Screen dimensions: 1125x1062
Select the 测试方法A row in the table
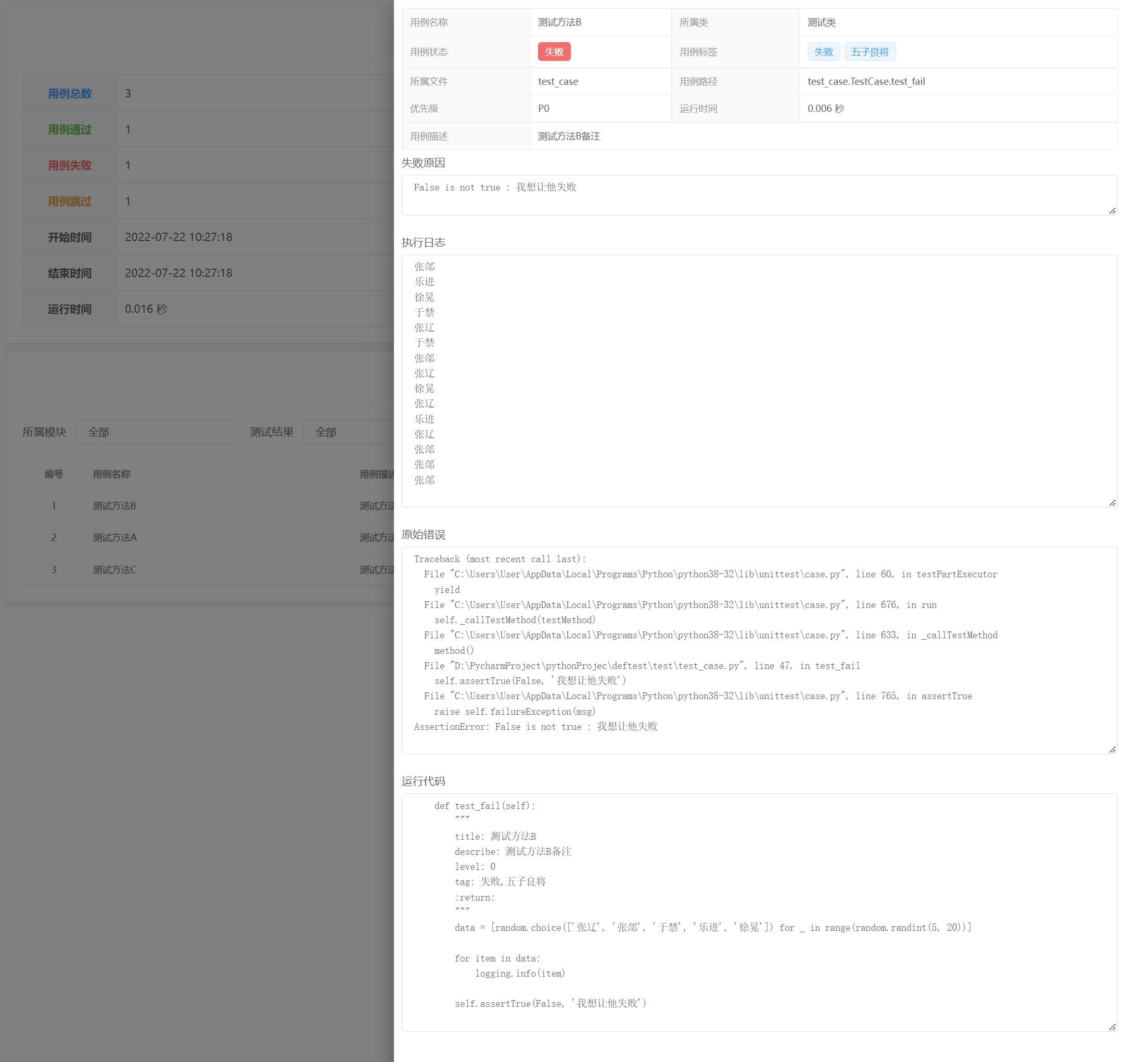[x=114, y=537]
